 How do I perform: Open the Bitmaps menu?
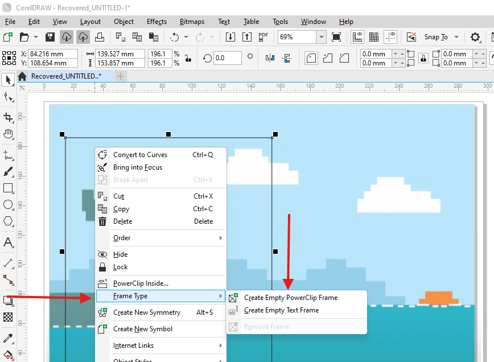coord(192,22)
